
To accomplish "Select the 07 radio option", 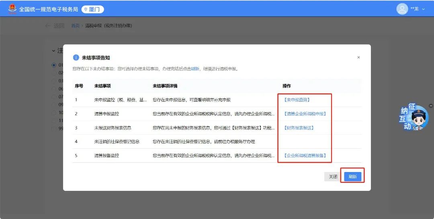I will 54,97.
